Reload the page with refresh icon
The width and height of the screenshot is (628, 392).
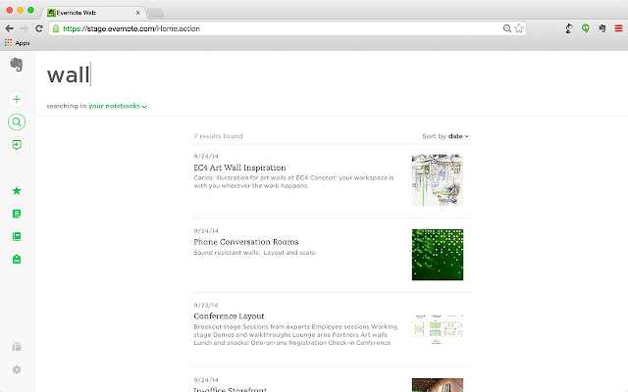tap(39, 28)
